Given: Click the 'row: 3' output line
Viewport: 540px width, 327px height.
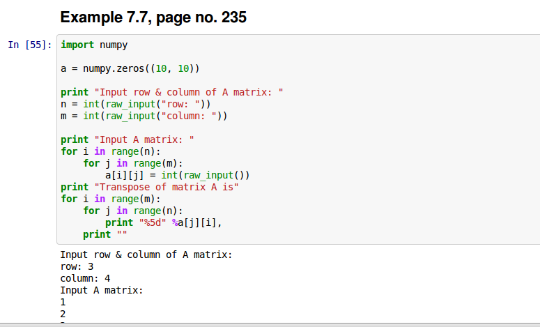Looking at the screenshot, I should pos(77,266).
